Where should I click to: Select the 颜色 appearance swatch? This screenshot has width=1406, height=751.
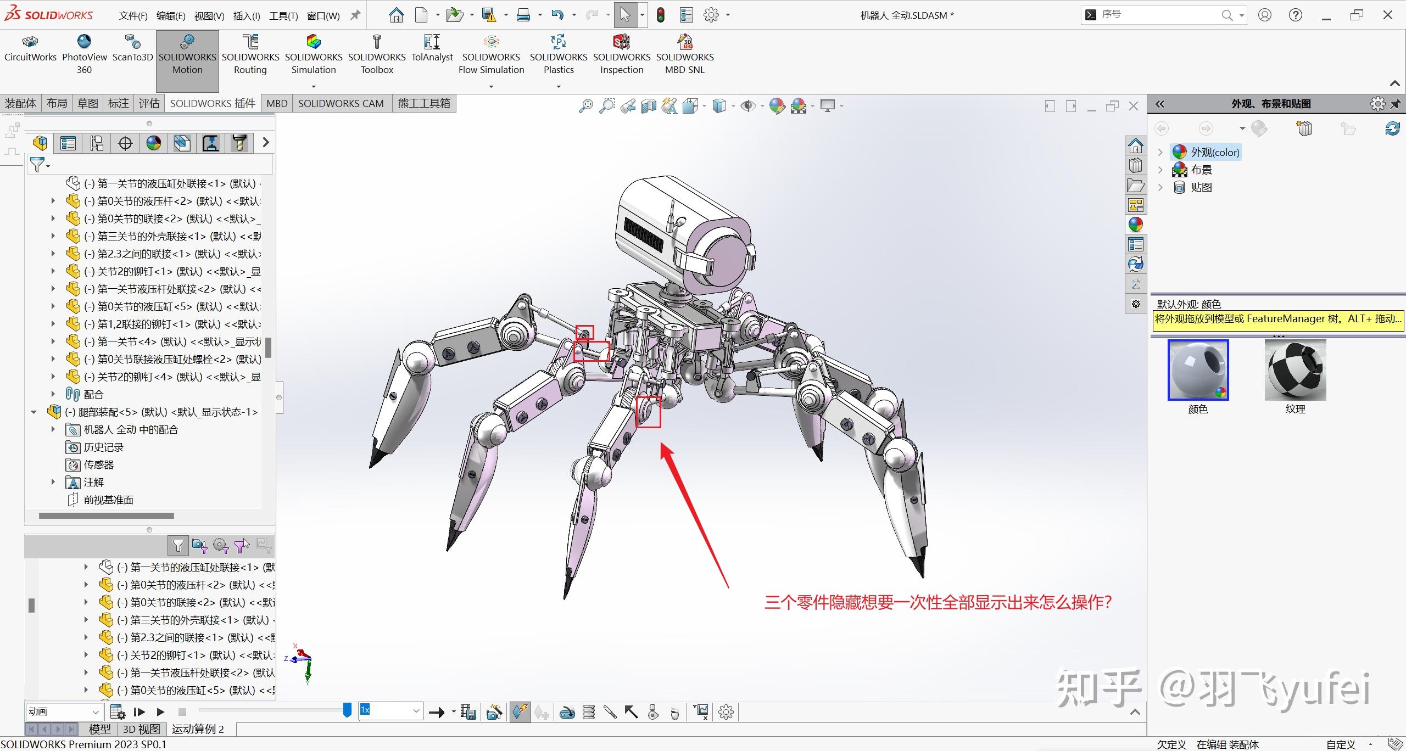click(x=1198, y=370)
